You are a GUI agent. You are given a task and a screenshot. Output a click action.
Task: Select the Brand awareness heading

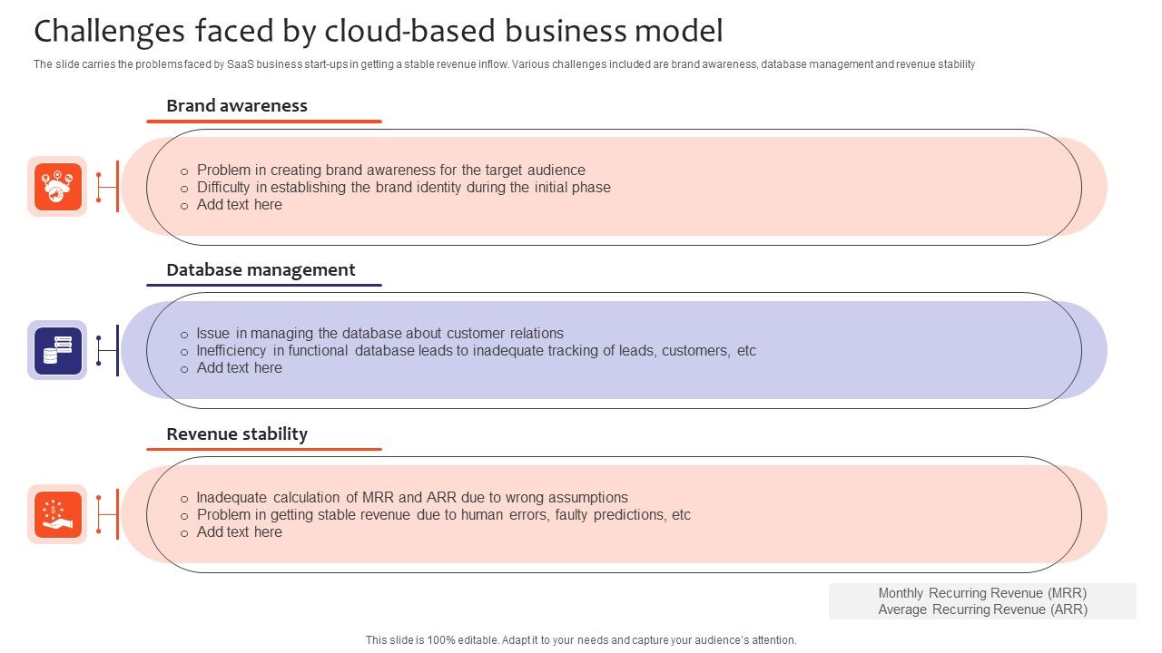coord(237,106)
